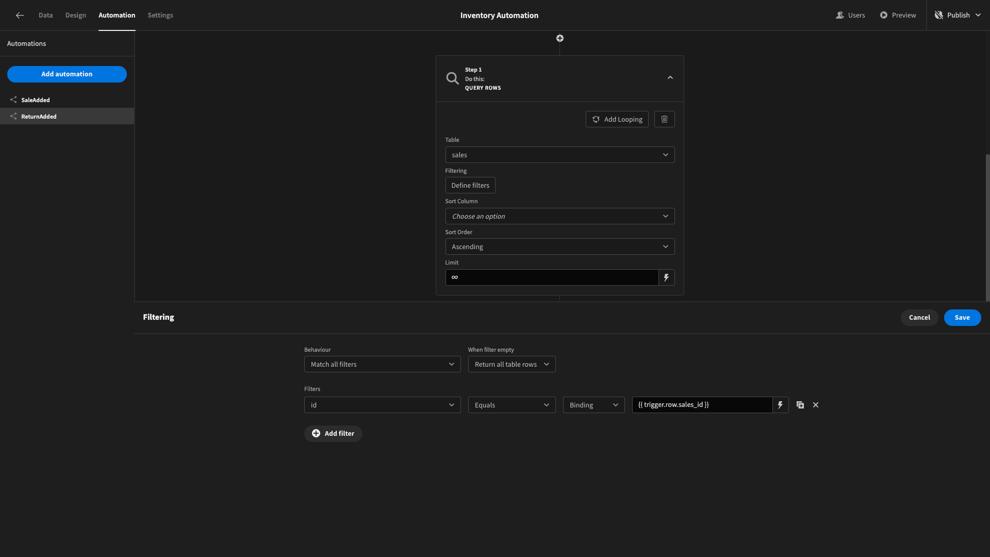Click the Preview button
This screenshot has width=990, height=557.
tap(898, 15)
